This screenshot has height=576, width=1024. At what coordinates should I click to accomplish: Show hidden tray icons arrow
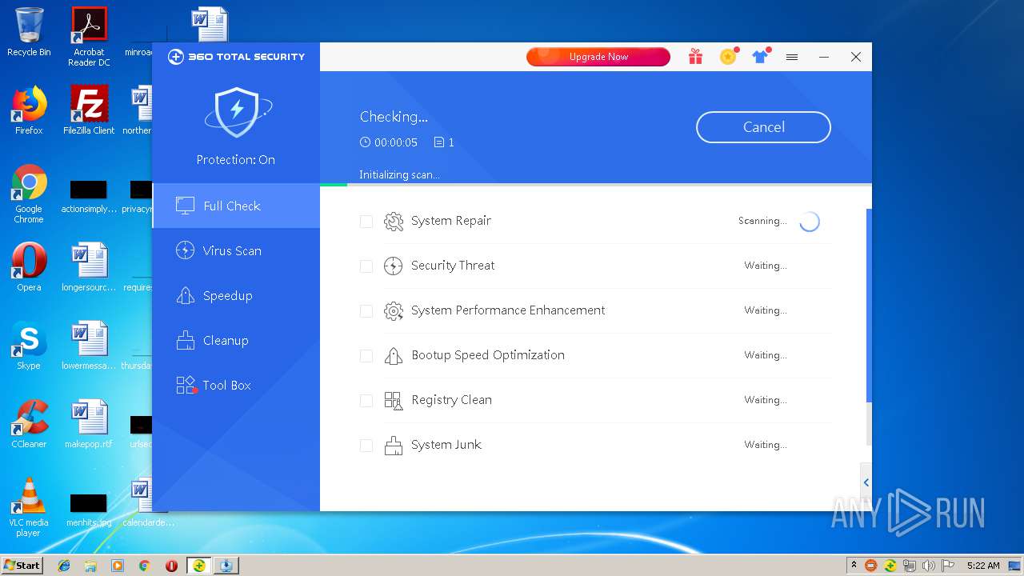(854, 565)
